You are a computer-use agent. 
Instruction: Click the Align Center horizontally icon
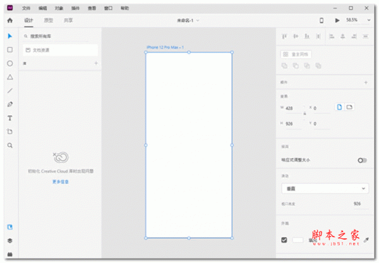click(x=343, y=37)
